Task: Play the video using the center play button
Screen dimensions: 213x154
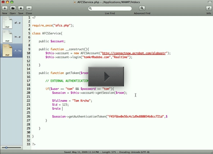Action: 106,77
